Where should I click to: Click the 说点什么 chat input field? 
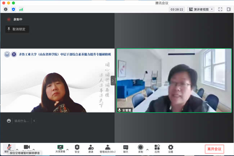tap(22, 121)
